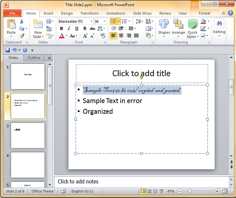Viewport: 236px width, 198px height.
Task: Open the Font Color dropdown arrow
Action: 67,36
